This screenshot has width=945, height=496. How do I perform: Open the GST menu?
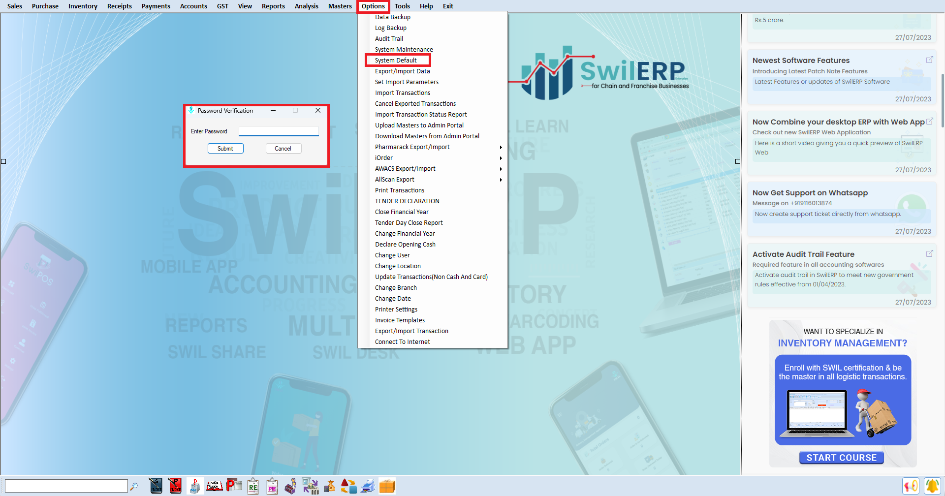pyautogui.click(x=222, y=6)
